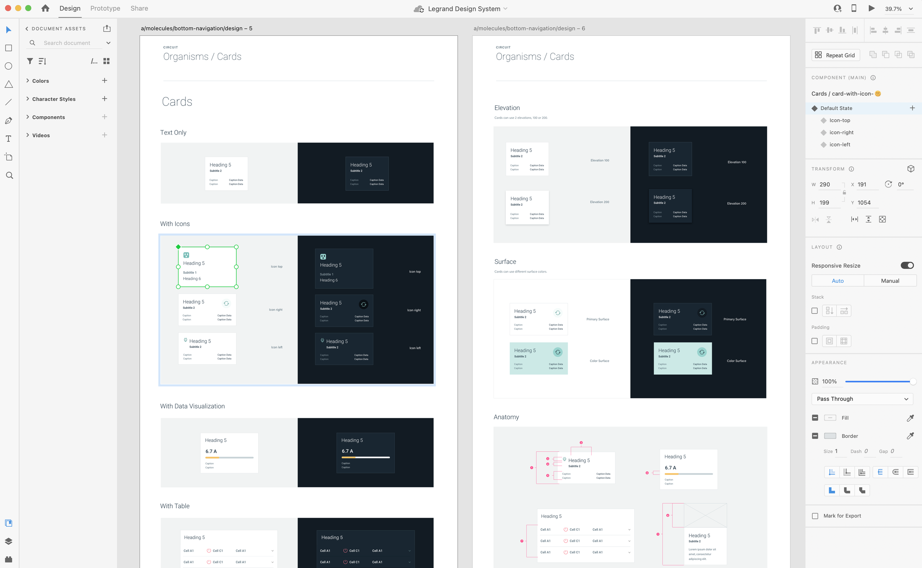Open the Layers panel
922x568 pixels.
(x=8, y=541)
